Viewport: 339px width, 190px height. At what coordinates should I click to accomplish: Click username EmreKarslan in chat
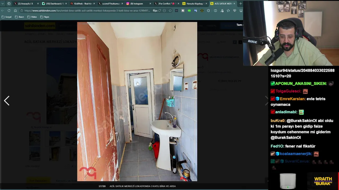[292, 99]
